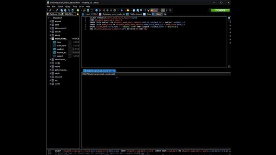Click the log panel scroll up arrow
This screenshot has width=276, height=155.
click(229, 151)
